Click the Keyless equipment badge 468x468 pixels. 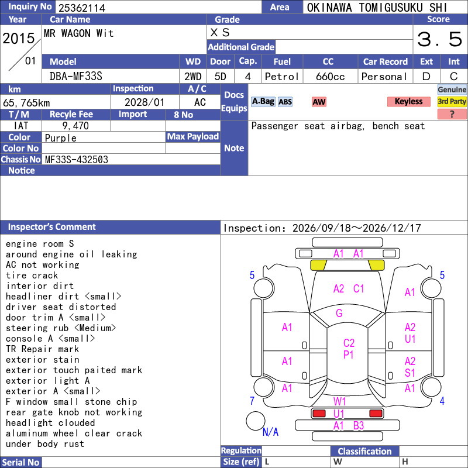click(408, 101)
